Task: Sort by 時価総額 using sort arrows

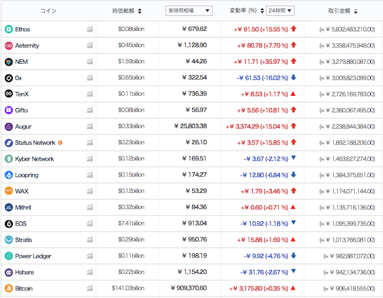Action: click(x=140, y=11)
